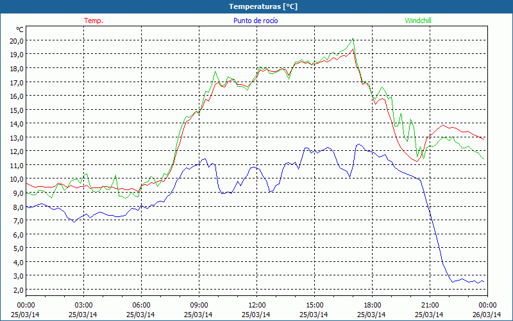Click the 20,0 value on temperature axis
This screenshot has height=321, width=513.
click(x=17, y=41)
